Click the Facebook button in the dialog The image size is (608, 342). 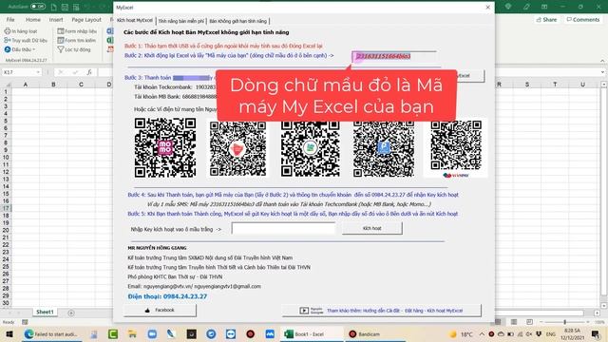point(160,311)
